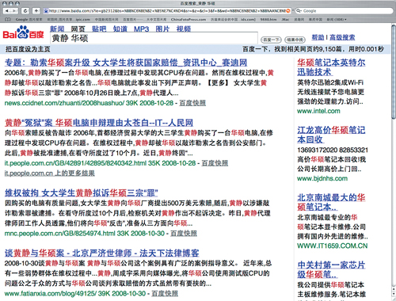Click URL news.ccidnet.com/zhuanti/2008huashuo/
This screenshot has width=396, height=301.
(64, 103)
